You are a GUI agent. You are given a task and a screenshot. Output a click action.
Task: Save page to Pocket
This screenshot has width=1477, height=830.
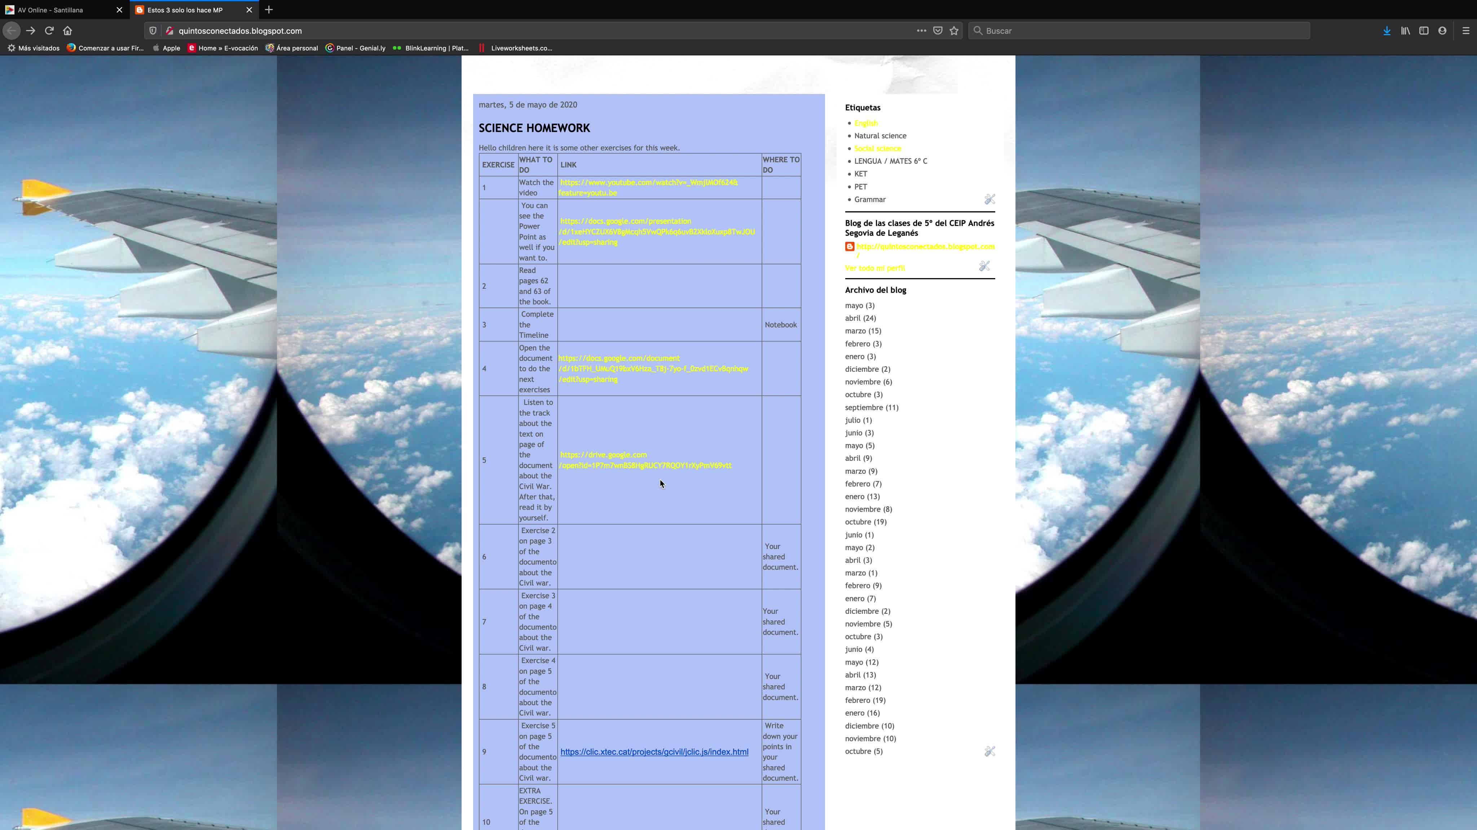[x=938, y=31]
